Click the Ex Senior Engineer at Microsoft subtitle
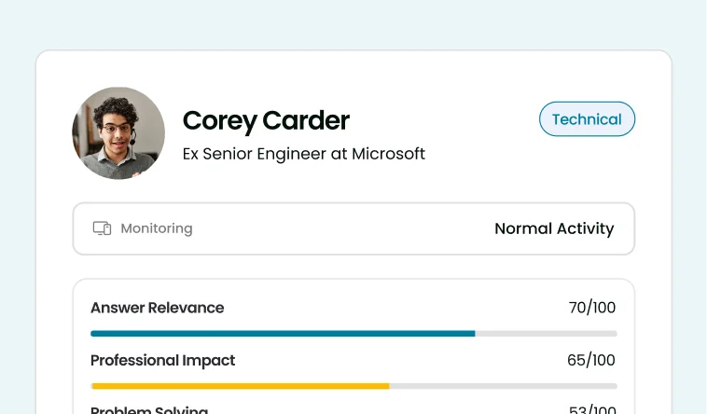The height and width of the screenshot is (414, 707). [304, 154]
